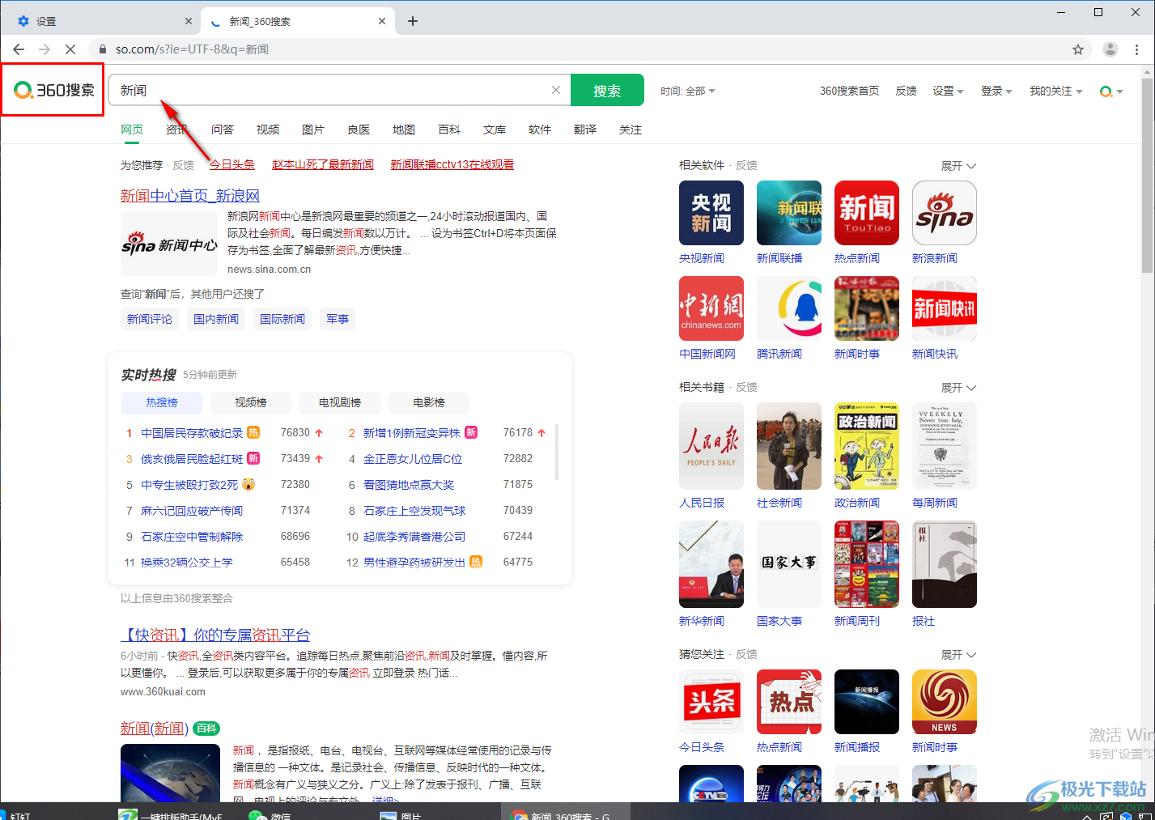The width and height of the screenshot is (1155, 820).
Task: Open the 中国新闻网 chinanews icon
Action: pos(711,308)
